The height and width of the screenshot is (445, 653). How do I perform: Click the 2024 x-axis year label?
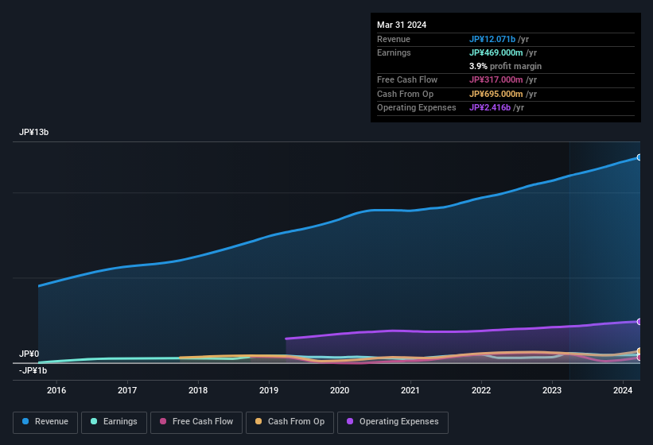point(623,390)
